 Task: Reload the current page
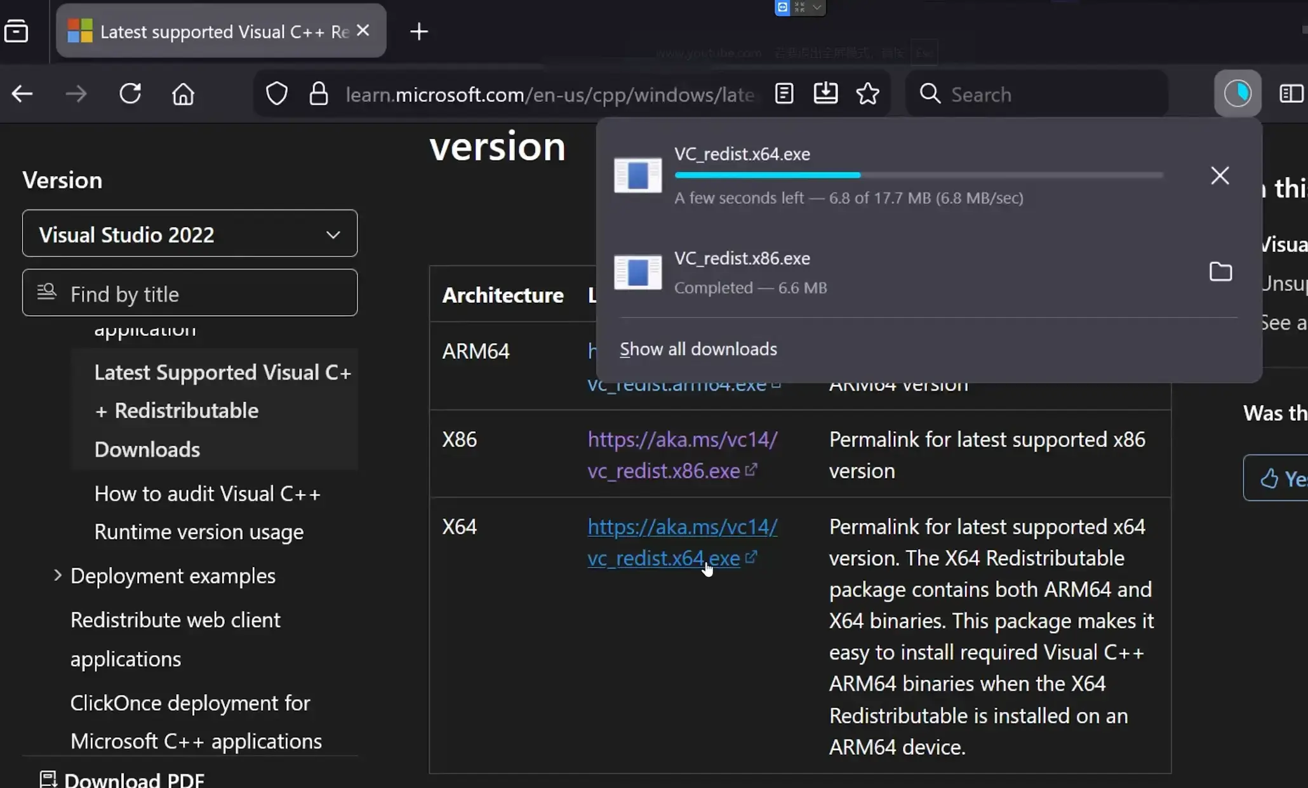click(130, 94)
